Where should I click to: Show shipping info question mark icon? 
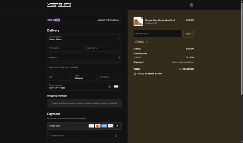click(143, 62)
